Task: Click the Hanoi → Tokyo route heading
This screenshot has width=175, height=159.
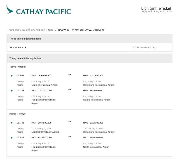Action: click(x=17, y=114)
